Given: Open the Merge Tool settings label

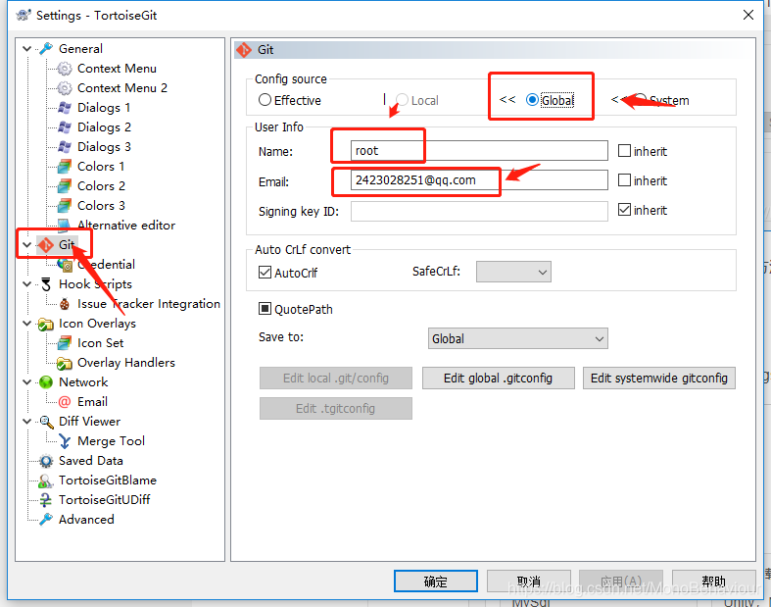Looking at the screenshot, I should tap(111, 441).
